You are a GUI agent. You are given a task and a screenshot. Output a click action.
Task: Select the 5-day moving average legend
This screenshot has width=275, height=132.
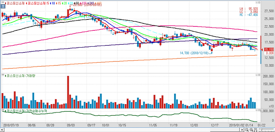37,3
